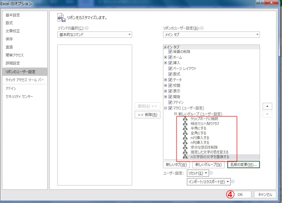Select 余分な空白を削除 item in tree

pyautogui.click(x=204, y=147)
